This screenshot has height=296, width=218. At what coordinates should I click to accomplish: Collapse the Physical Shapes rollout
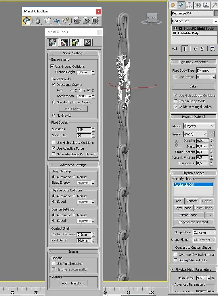[x=193, y=173]
